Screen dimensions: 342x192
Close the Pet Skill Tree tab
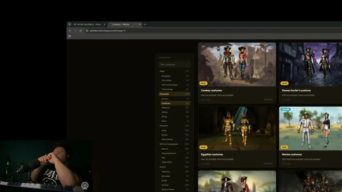click(104, 24)
